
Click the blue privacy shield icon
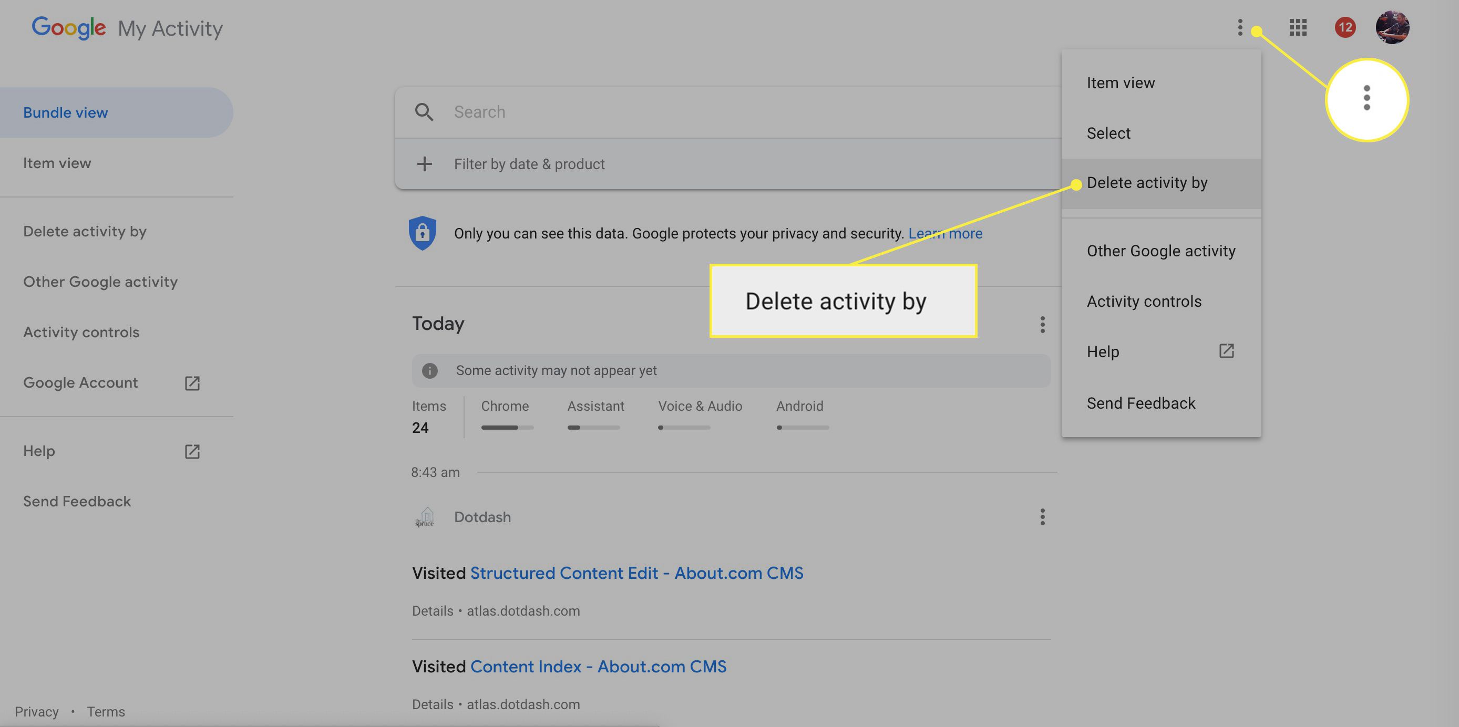point(423,233)
